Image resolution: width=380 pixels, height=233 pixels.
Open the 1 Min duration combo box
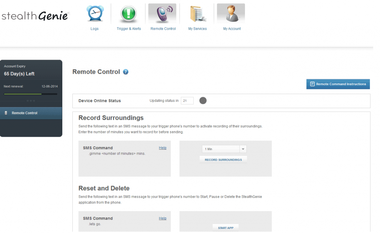(x=224, y=149)
